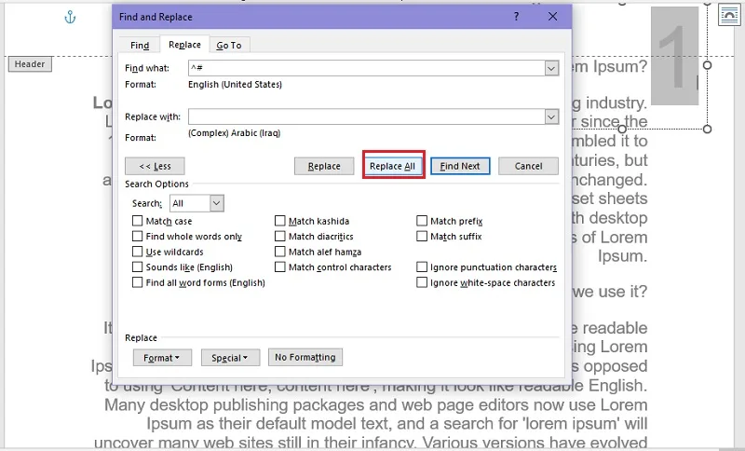745x451 pixels.
Task: Click the help question mark icon
Action: tap(517, 17)
